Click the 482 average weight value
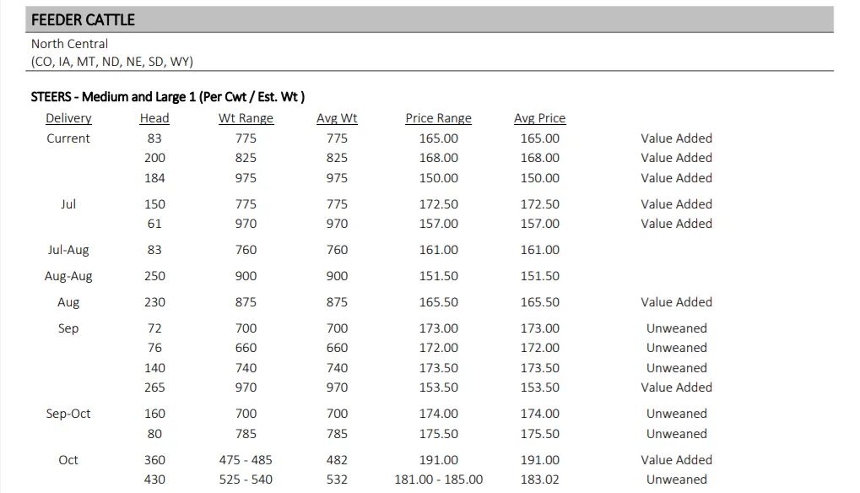This screenshot has height=493, width=860. [337, 460]
